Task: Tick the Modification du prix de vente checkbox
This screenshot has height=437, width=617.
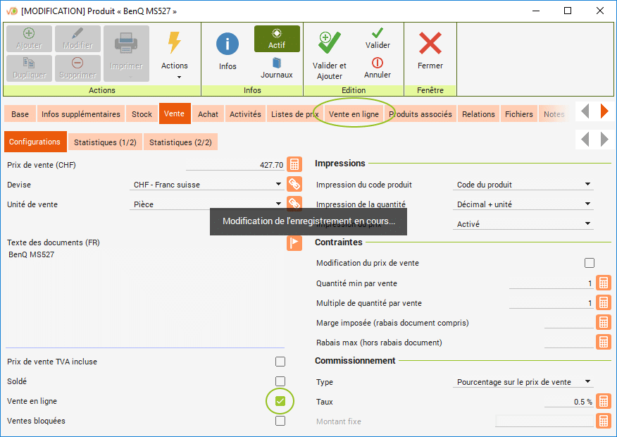Action: [x=590, y=263]
